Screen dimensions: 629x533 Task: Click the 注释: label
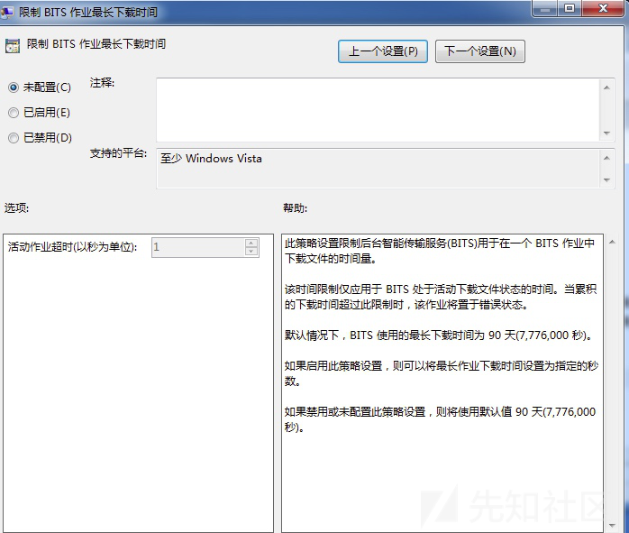(x=102, y=83)
